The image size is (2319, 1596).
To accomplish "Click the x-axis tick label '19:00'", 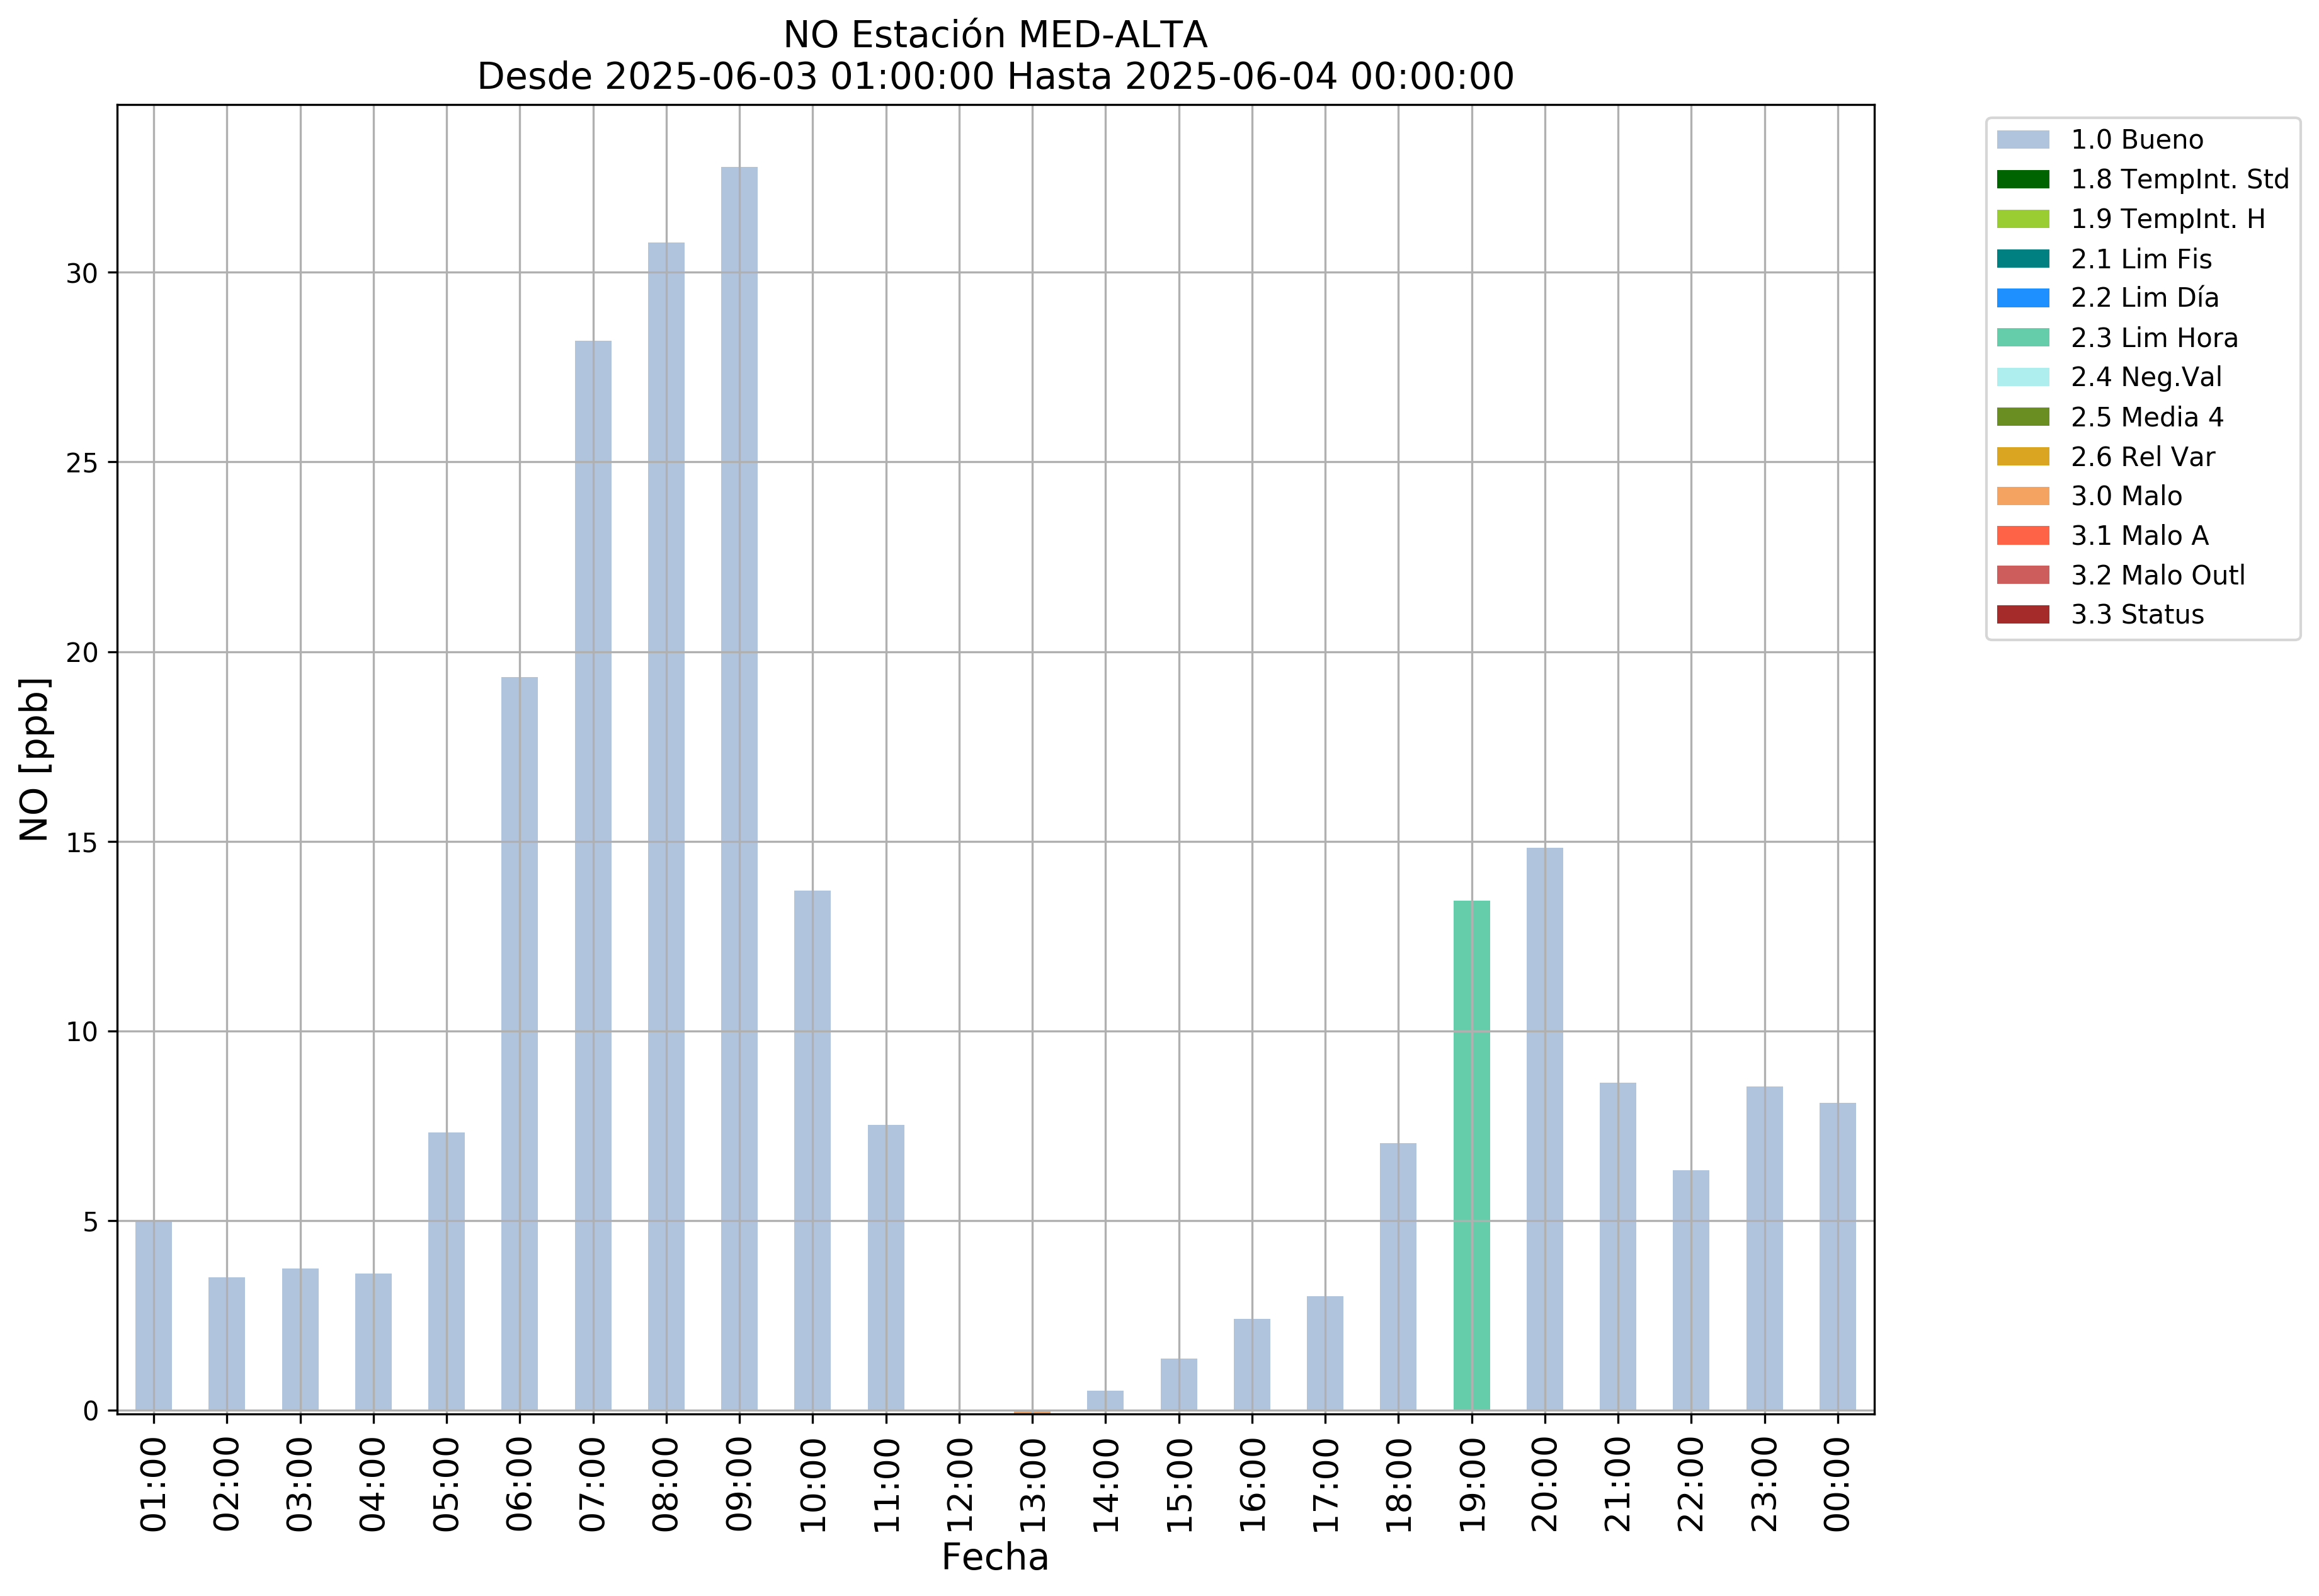I will pos(1471,1485).
